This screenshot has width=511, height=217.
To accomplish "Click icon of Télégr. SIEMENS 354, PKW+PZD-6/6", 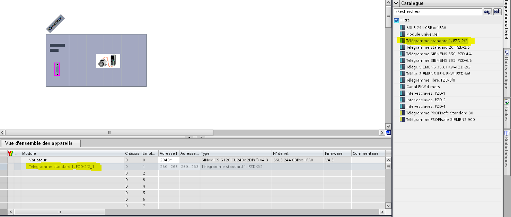I will click(402, 74).
